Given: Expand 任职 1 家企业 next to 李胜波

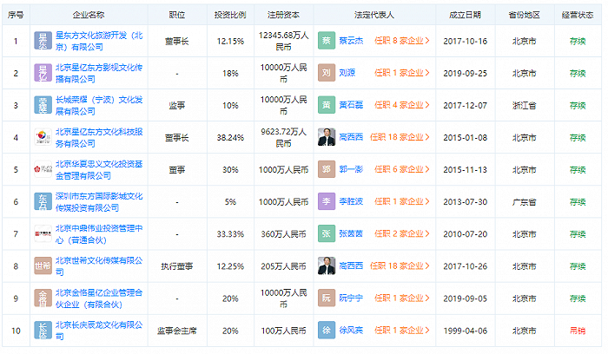Looking at the screenshot, I should (402, 201).
